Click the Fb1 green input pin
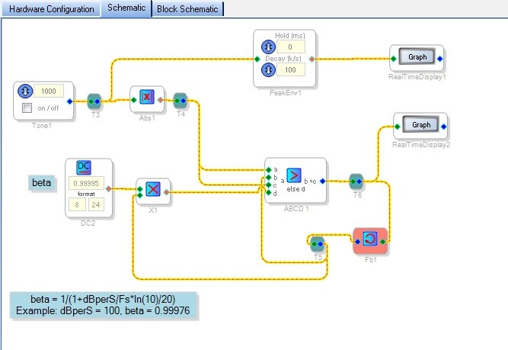This screenshot has width=508, height=350. point(383,242)
